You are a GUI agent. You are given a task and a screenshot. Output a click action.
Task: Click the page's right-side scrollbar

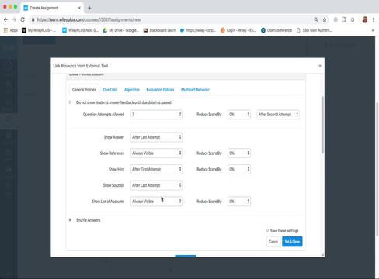click(x=377, y=169)
